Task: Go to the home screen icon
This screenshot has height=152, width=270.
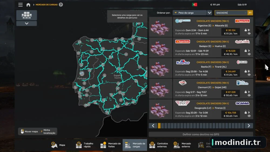Action: pos(28,5)
